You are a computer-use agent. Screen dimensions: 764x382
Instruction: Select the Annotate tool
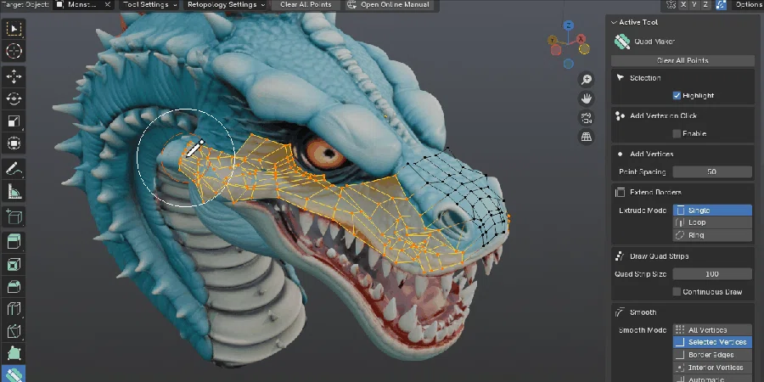click(14, 170)
